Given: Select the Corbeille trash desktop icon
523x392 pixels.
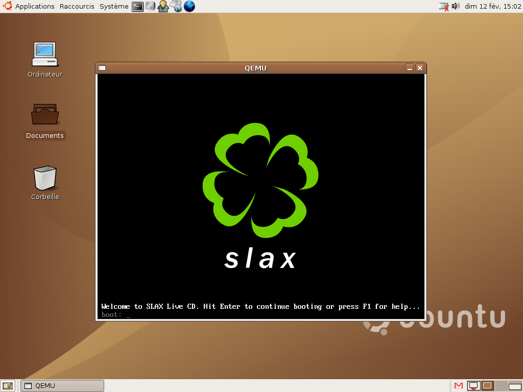Looking at the screenshot, I should pos(45,183).
